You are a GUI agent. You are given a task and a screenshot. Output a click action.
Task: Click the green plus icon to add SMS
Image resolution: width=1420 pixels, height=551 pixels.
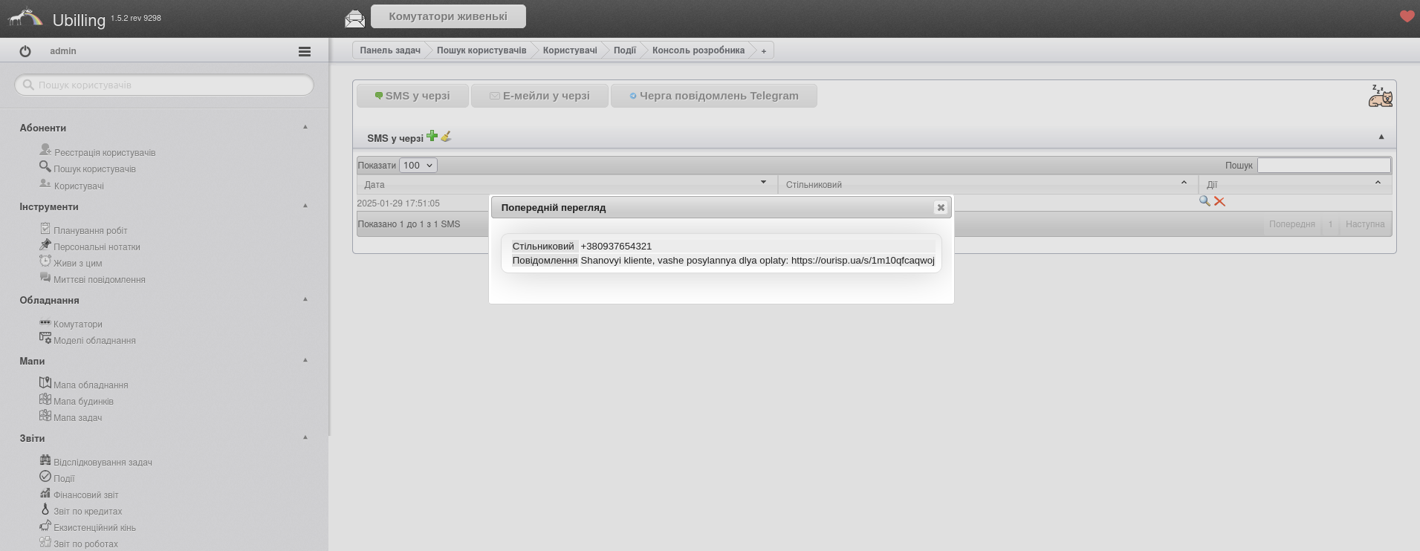click(x=432, y=136)
